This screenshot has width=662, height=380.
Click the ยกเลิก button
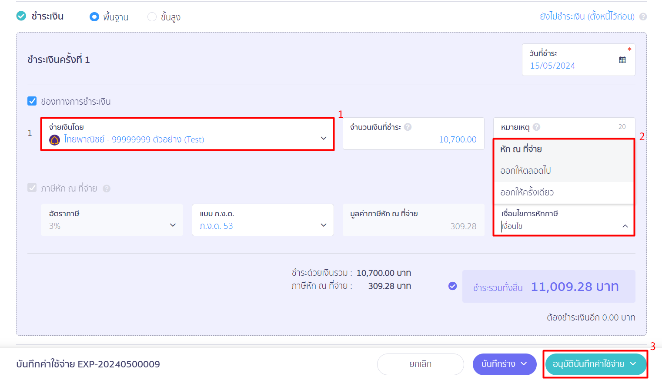click(x=420, y=364)
